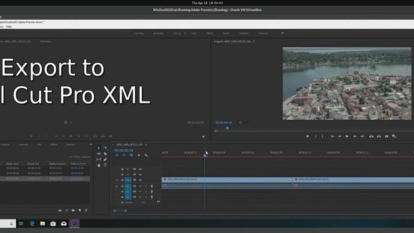Step back one frame in Program monitor
The width and height of the screenshot is (414, 233).
point(340,137)
